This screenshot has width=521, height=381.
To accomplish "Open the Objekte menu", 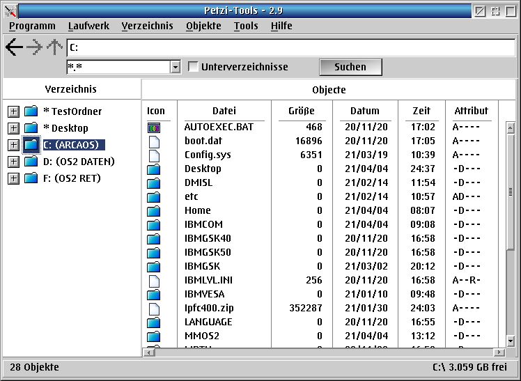I will [x=203, y=26].
